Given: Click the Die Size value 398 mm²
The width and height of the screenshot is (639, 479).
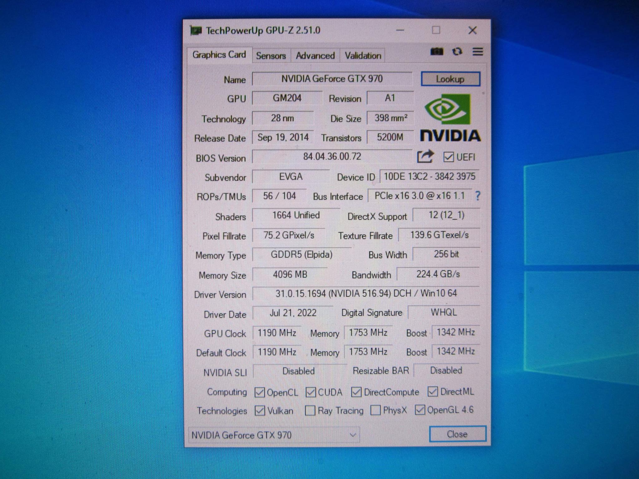Looking at the screenshot, I should coord(390,118).
